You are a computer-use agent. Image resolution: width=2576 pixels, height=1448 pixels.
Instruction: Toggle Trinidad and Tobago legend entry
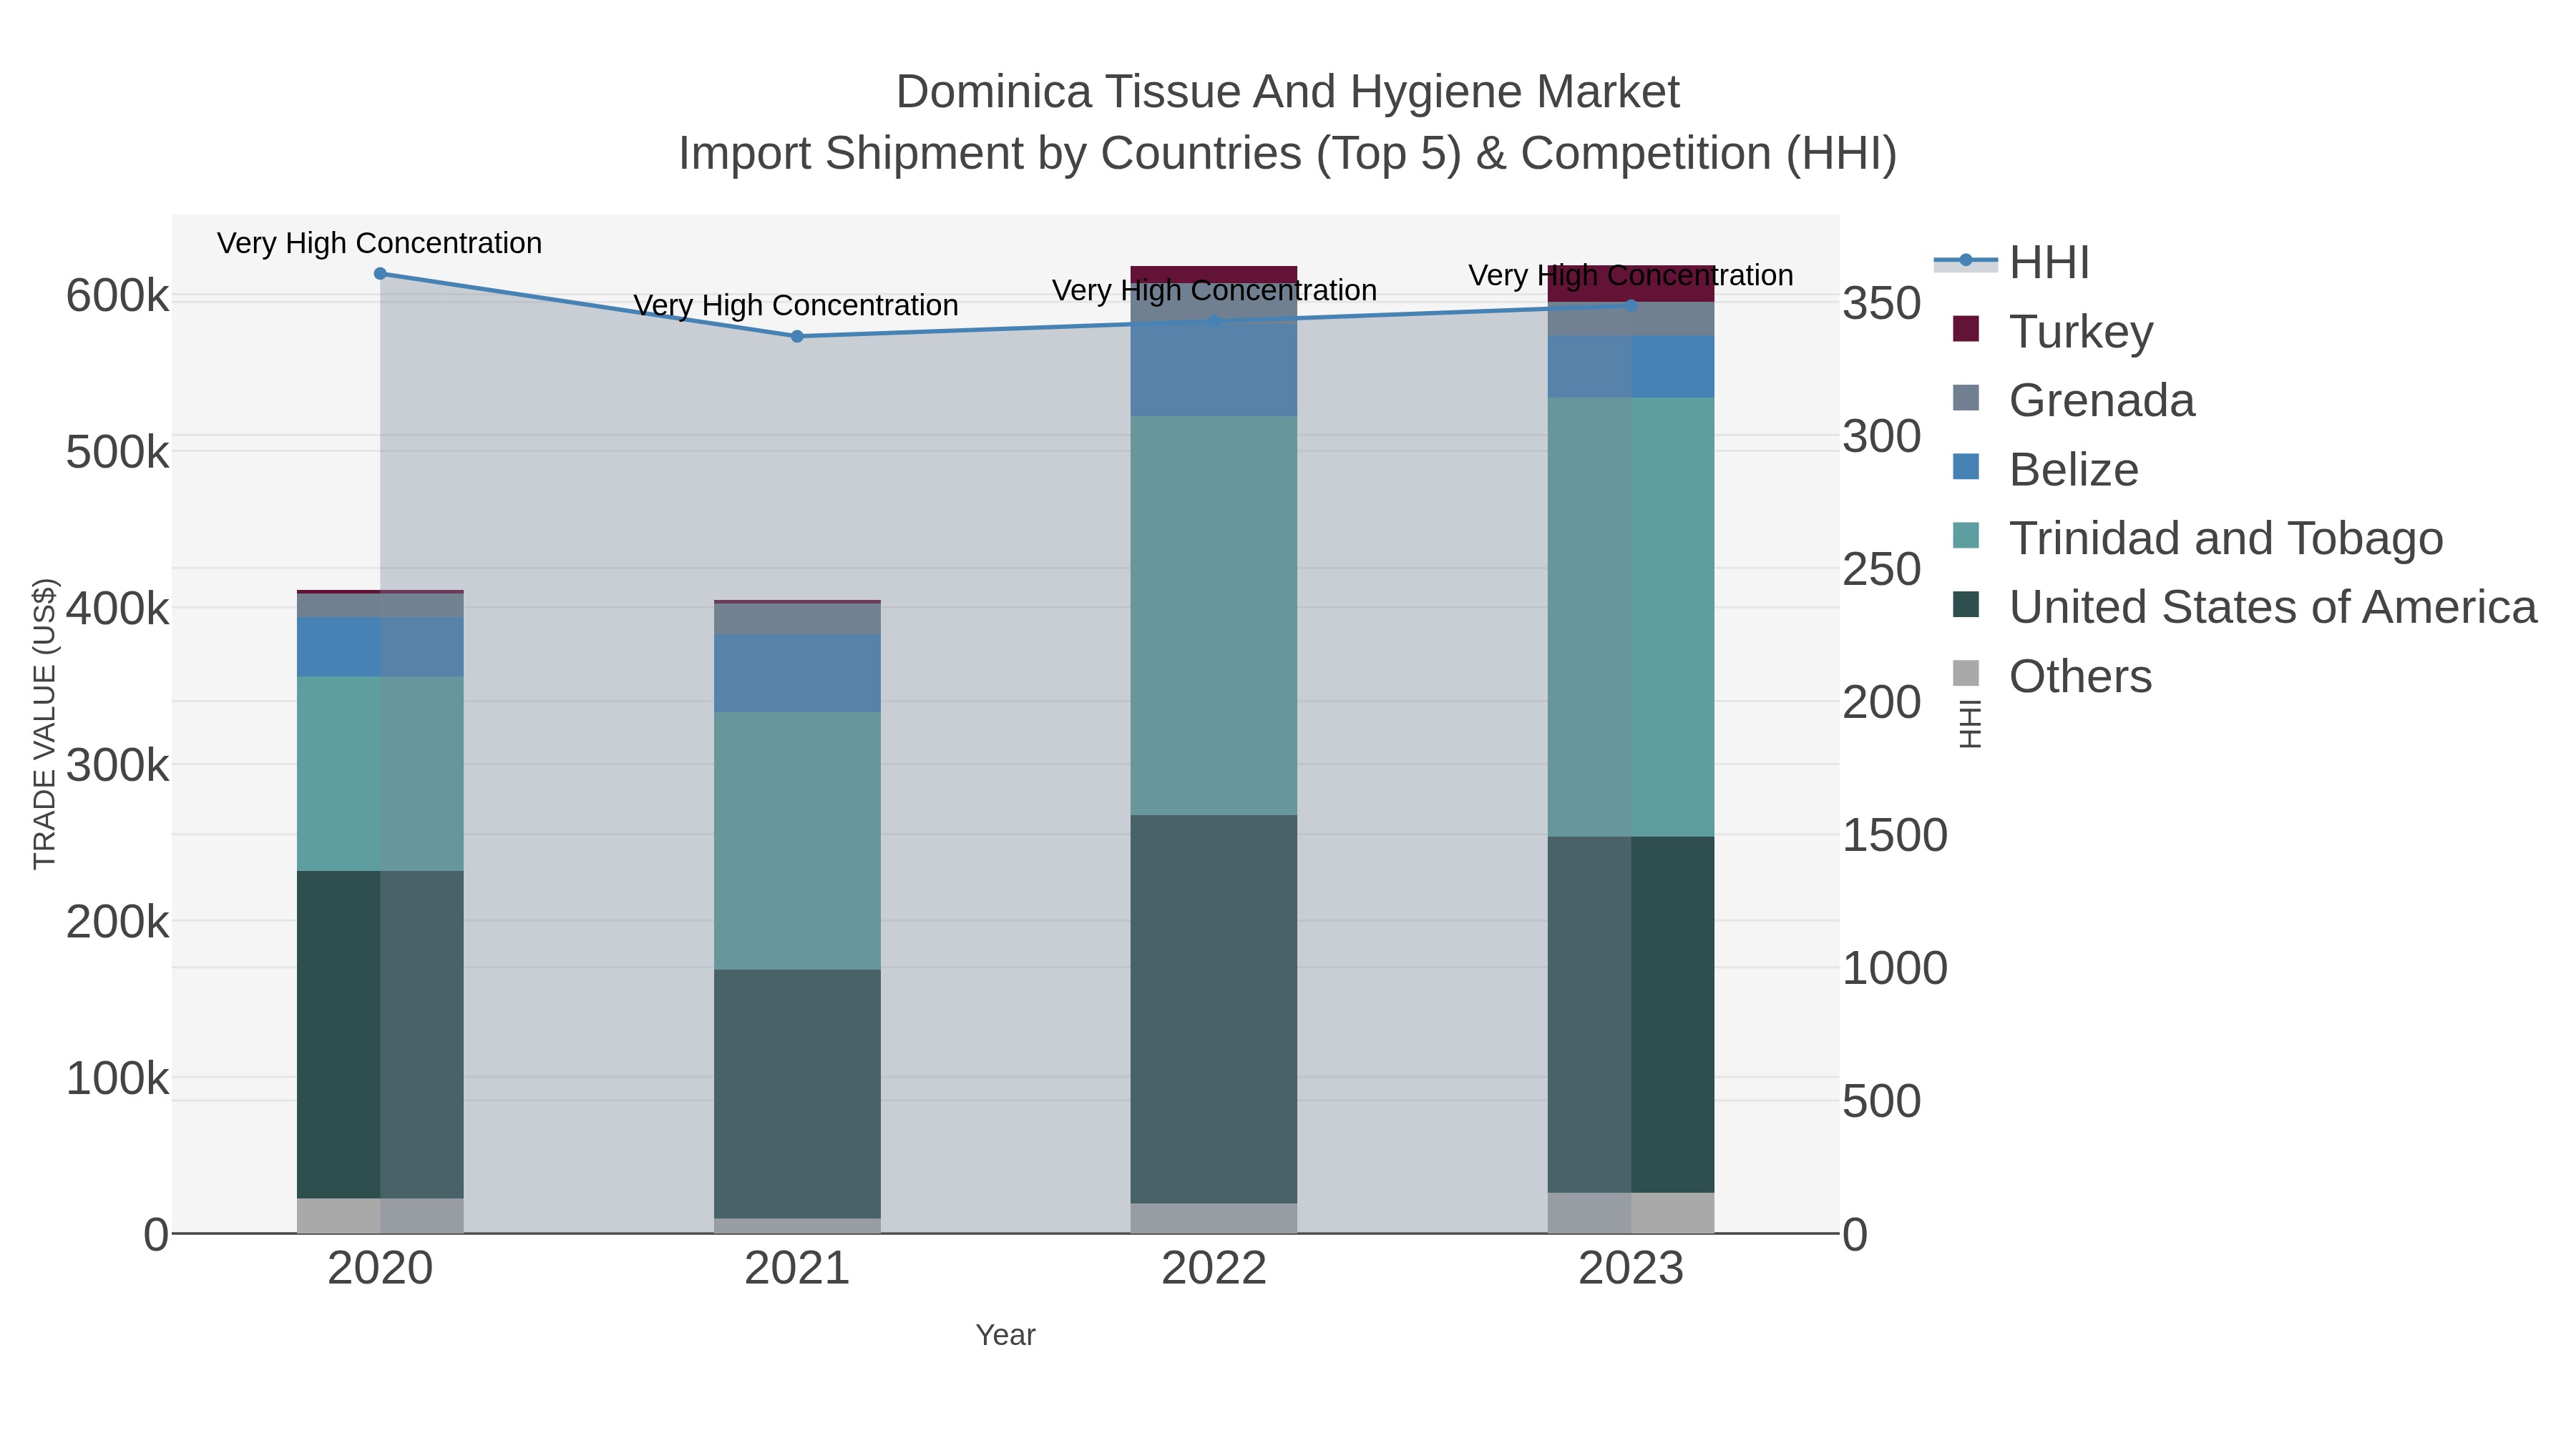[x=2198, y=538]
